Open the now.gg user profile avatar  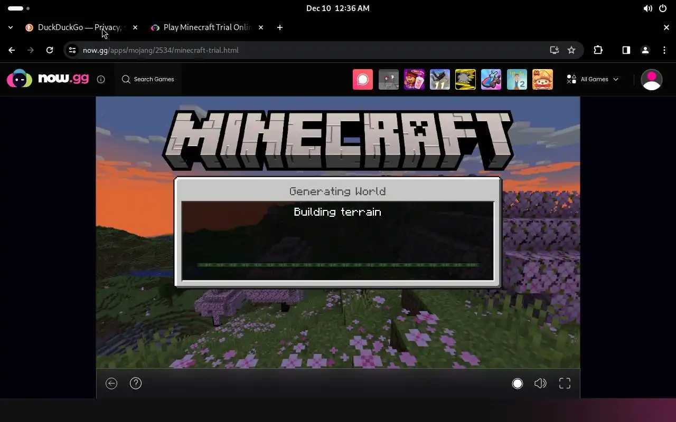(651, 79)
